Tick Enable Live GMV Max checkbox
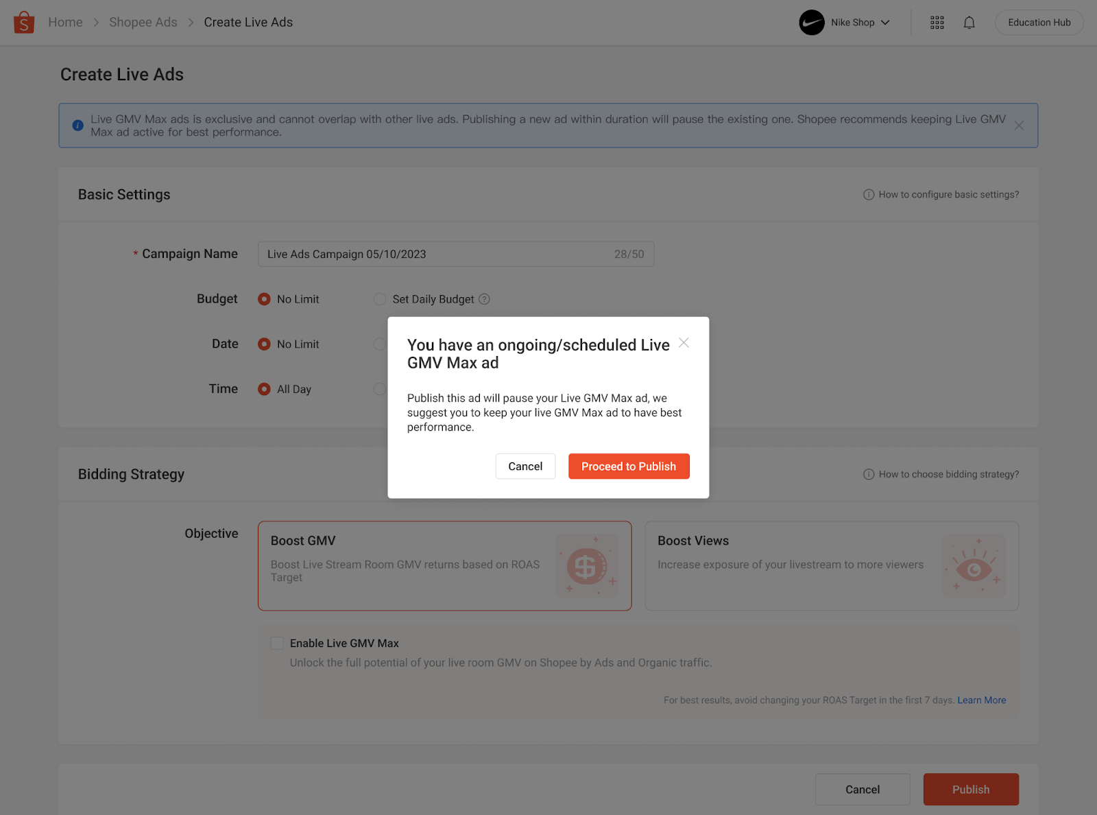The width and height of the screenshot is (1097, 815). [x=277, y=643]
